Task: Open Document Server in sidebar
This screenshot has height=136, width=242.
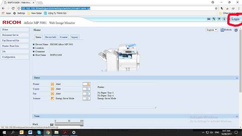Action: (x=15, y=35)
